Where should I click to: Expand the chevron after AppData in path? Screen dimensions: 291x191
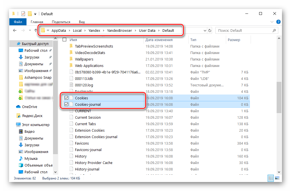[x=69, y=31]
